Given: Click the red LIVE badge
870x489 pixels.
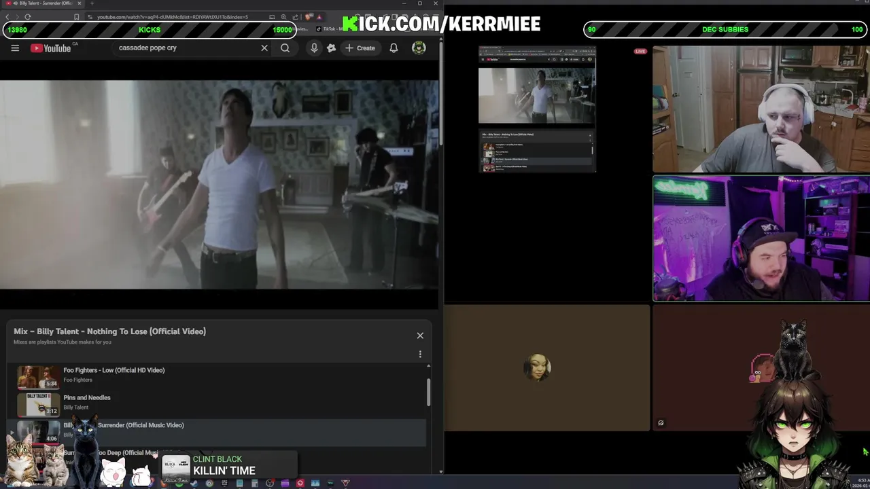Looking at the screenshot, I should click(640, 52).
